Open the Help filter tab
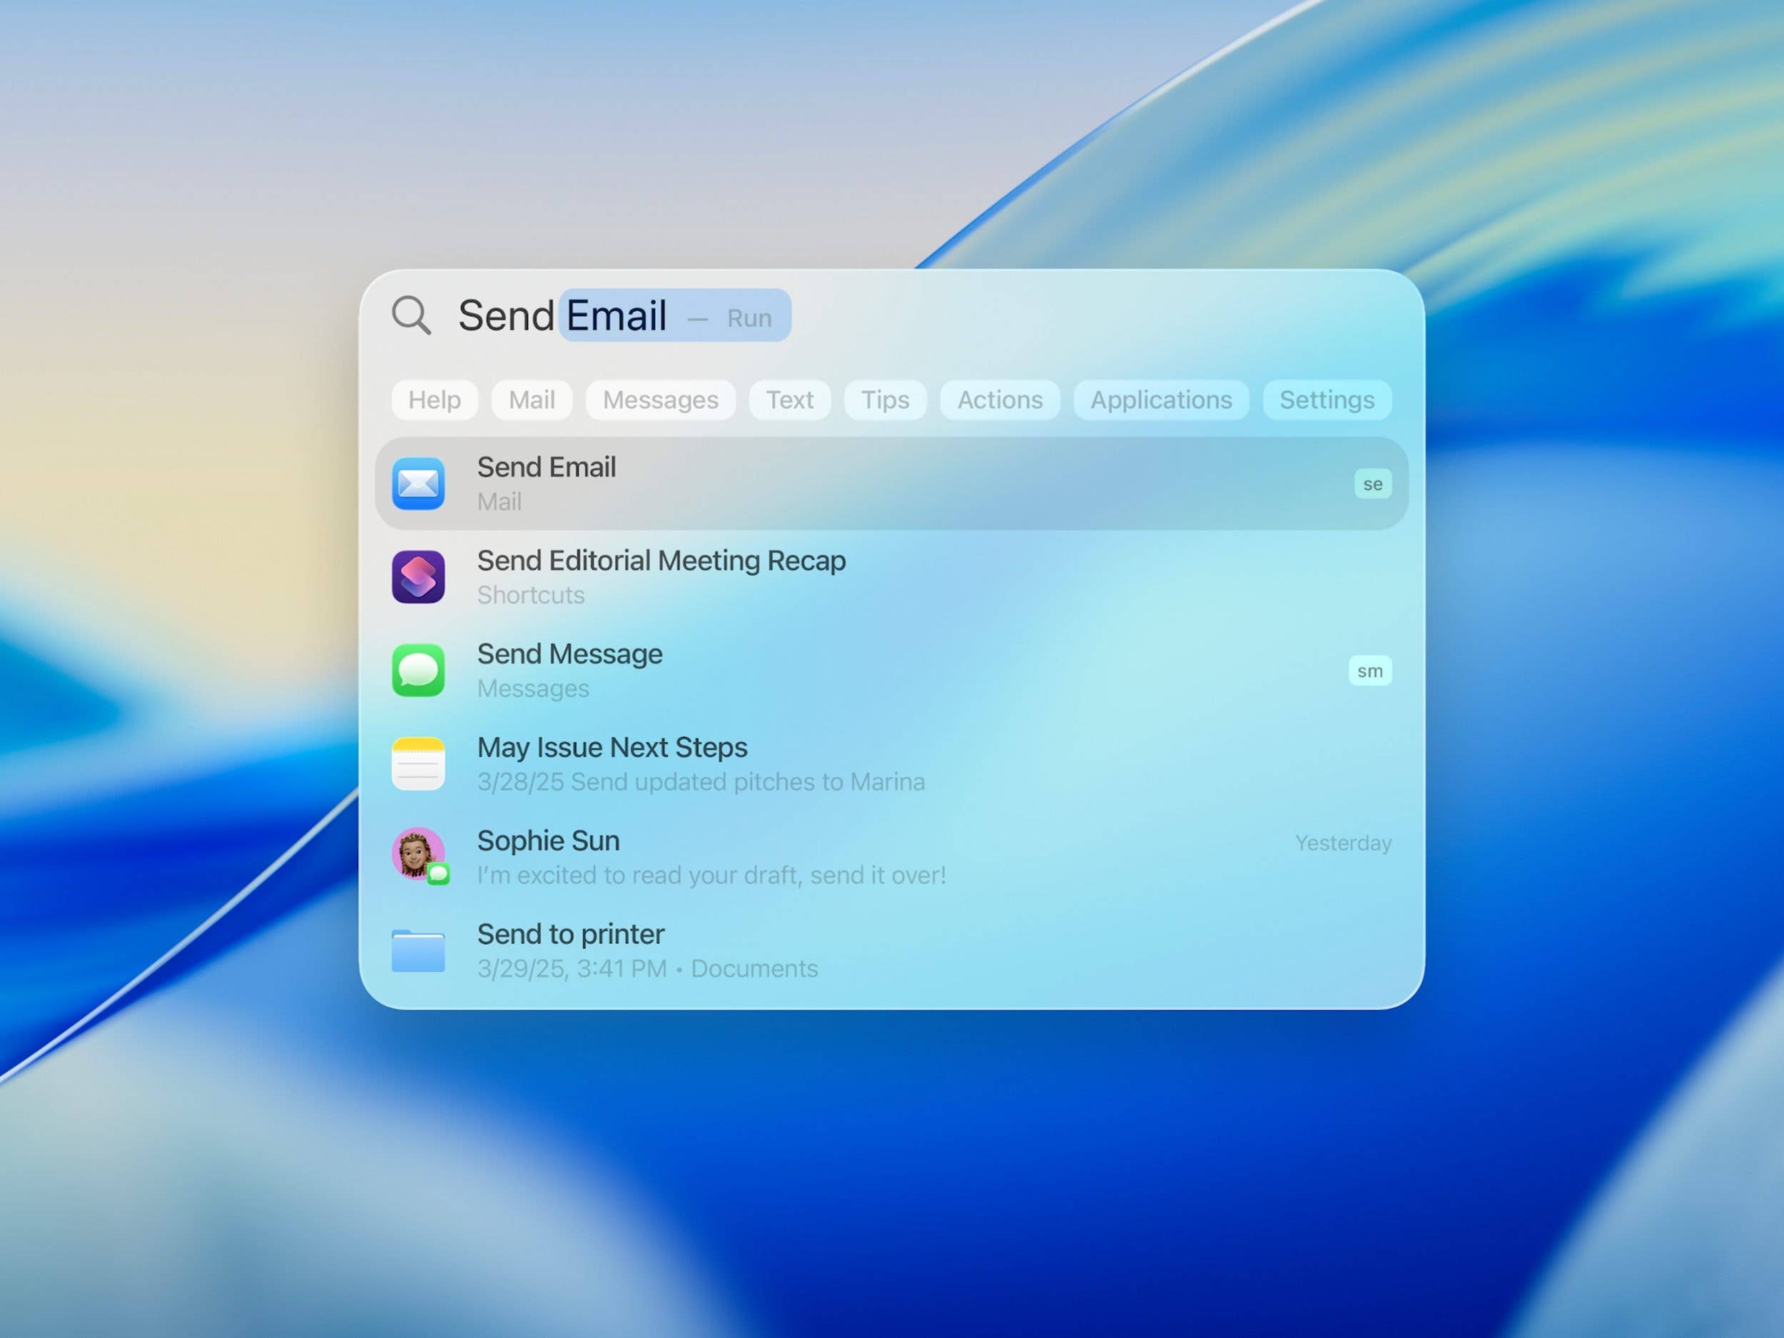The width and height of the screenshot is (1784, 1338). [434, 399]
